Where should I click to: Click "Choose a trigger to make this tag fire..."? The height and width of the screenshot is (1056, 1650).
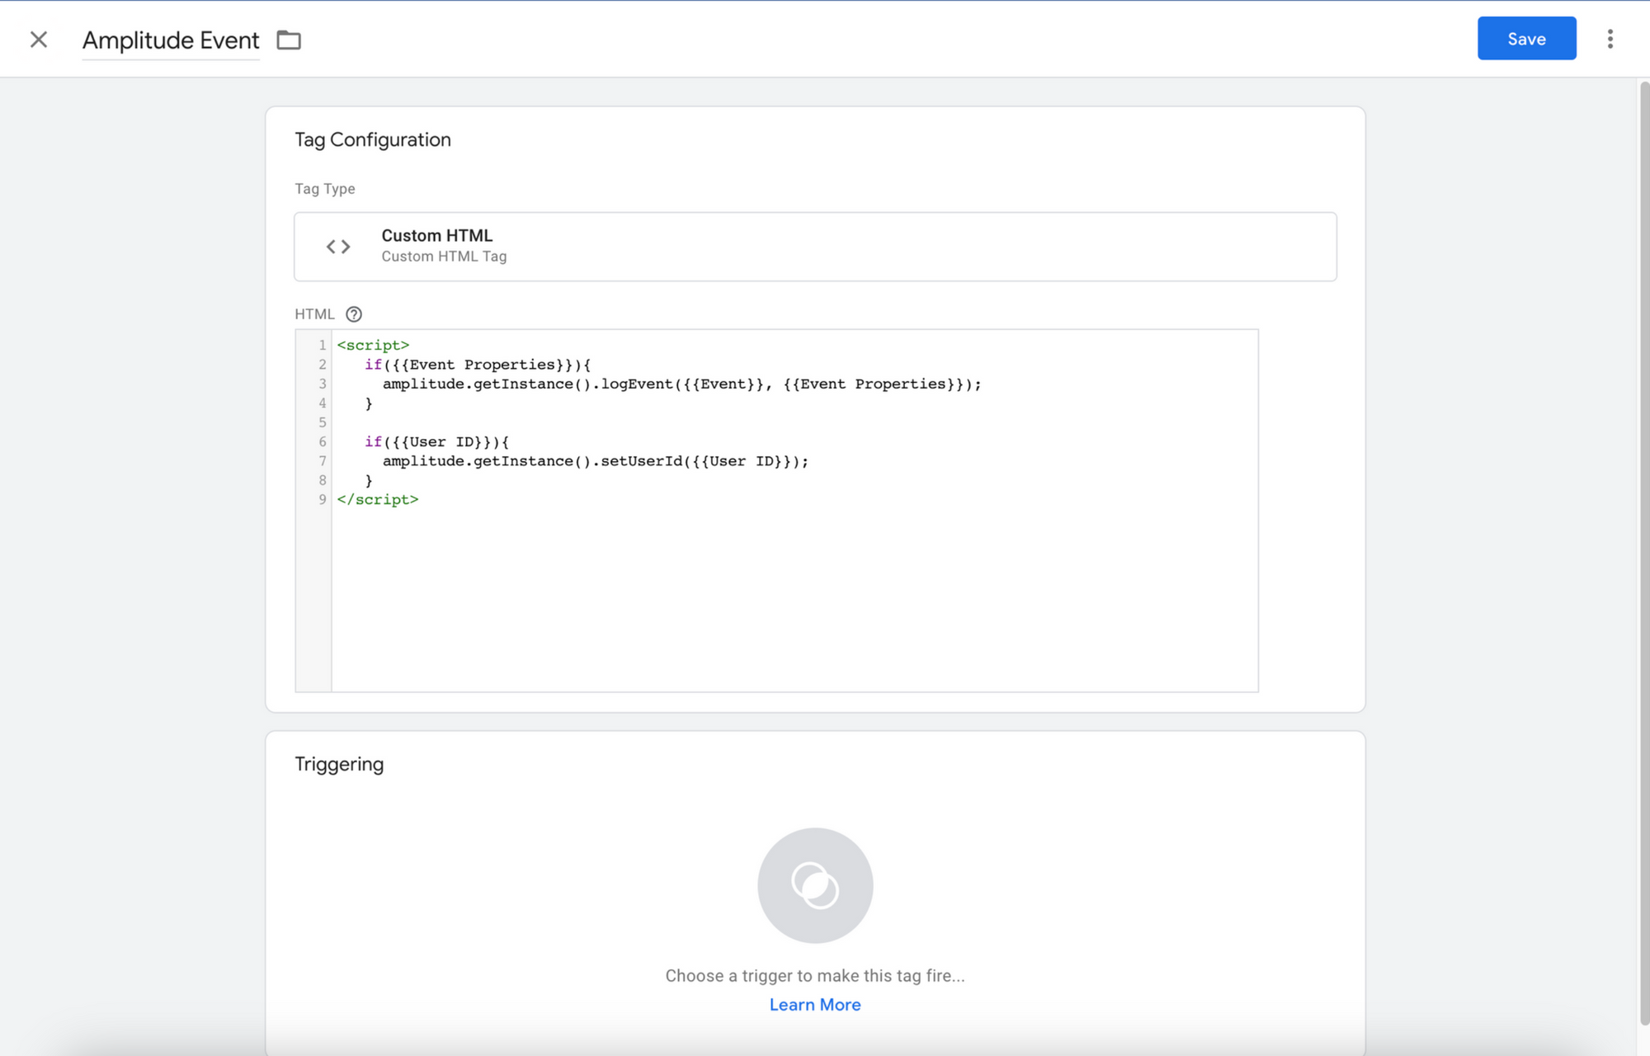(815, 976)
